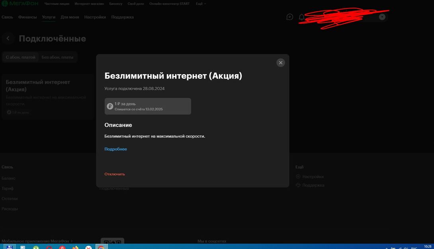Switch to Без абон. платы filter
Viewport: 434px width, 249px height.
pyautogui.click(x=57, y=57)
